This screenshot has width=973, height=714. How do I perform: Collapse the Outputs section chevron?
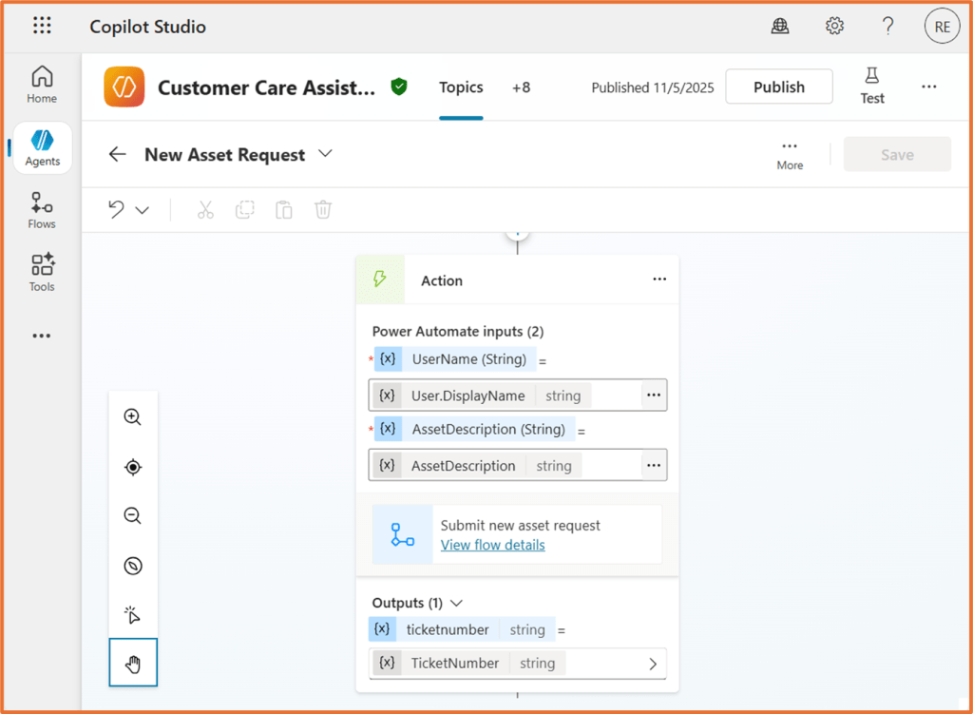click(455, 602)
